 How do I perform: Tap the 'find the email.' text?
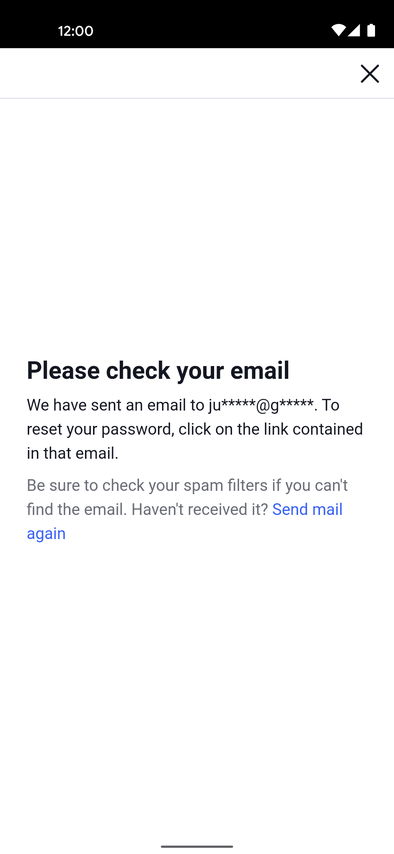pos(77,509)
